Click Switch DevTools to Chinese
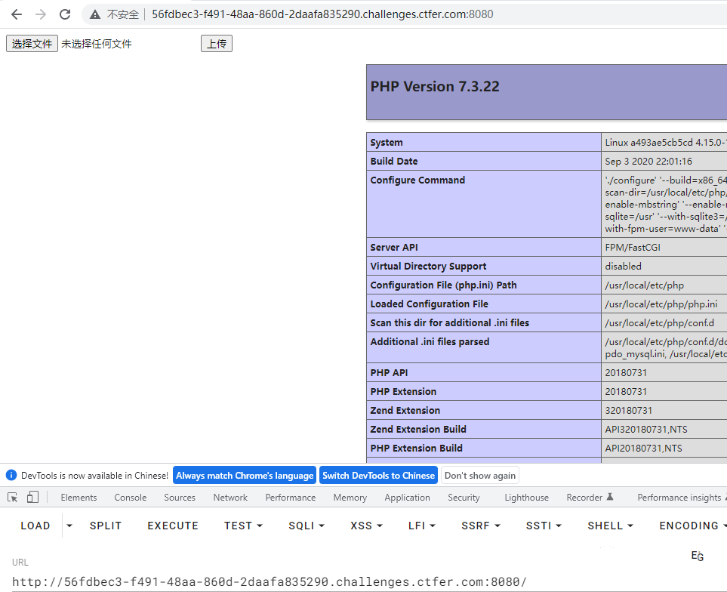The image size is (727, 592). [x=378, y=476]
